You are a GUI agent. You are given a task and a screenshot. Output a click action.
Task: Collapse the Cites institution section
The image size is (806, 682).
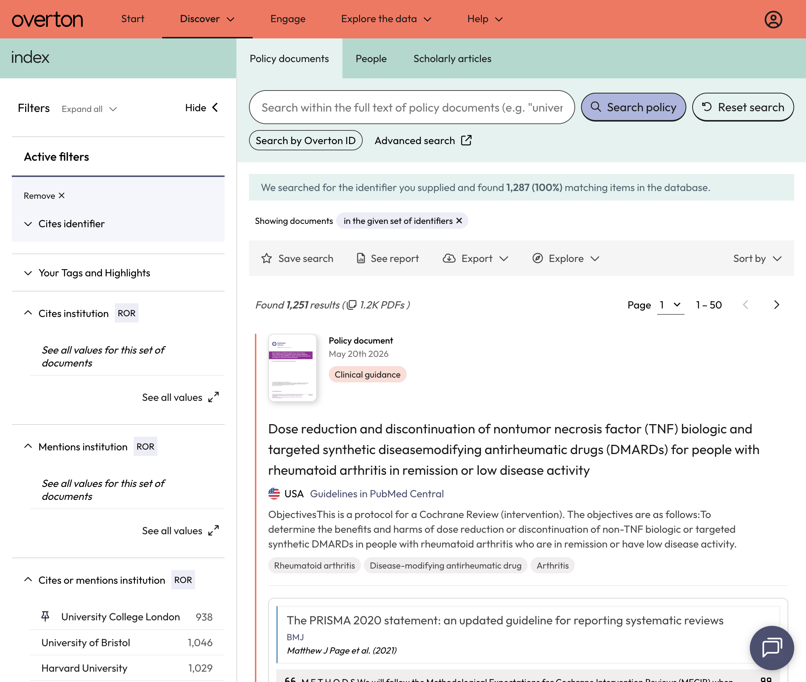coord(28,313)
